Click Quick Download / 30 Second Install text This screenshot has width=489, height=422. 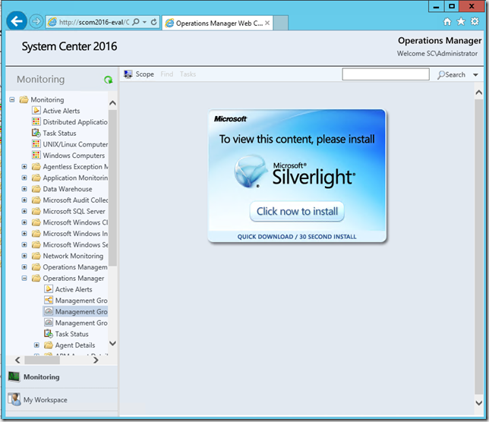click(297, 237)
